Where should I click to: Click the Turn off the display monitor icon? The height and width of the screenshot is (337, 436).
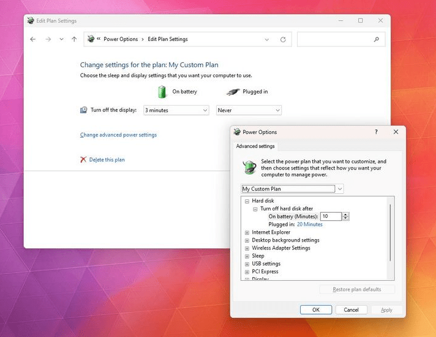(83, 110)
